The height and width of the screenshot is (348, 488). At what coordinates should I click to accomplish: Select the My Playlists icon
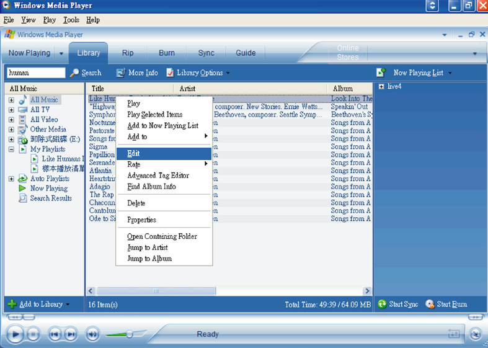click(22, 149)
